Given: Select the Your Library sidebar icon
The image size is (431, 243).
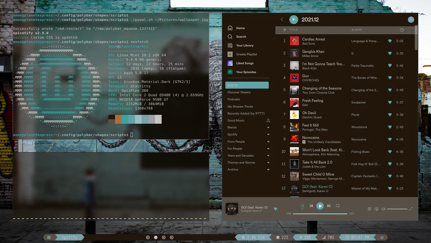Looking at the screenshot, I should click(230, 45).
